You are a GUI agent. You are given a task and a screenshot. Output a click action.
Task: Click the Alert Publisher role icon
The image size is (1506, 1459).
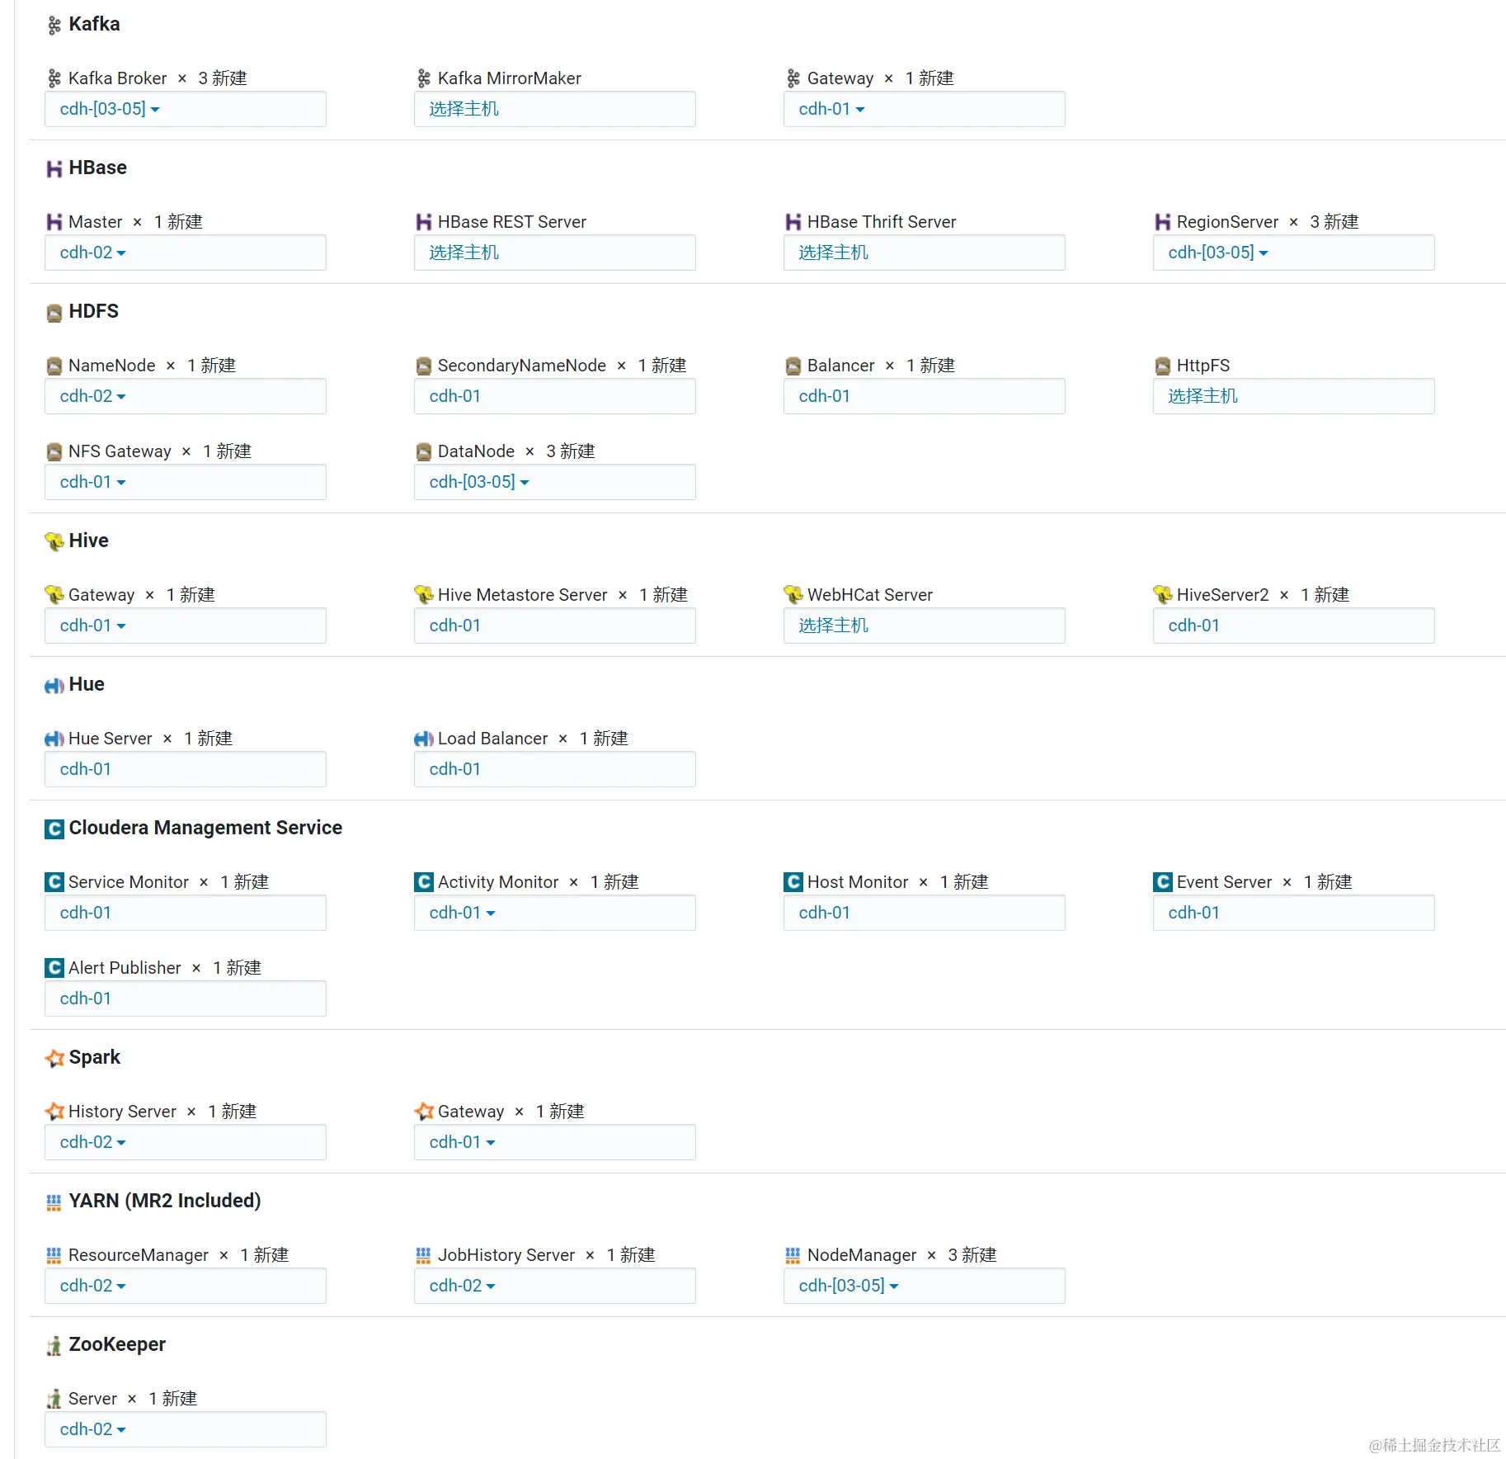tap(54, 968)
